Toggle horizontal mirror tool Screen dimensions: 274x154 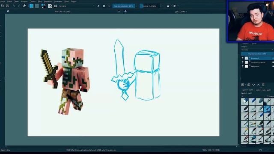[x=168, y=6]
